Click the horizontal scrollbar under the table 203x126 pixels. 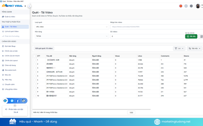[91, 110]
